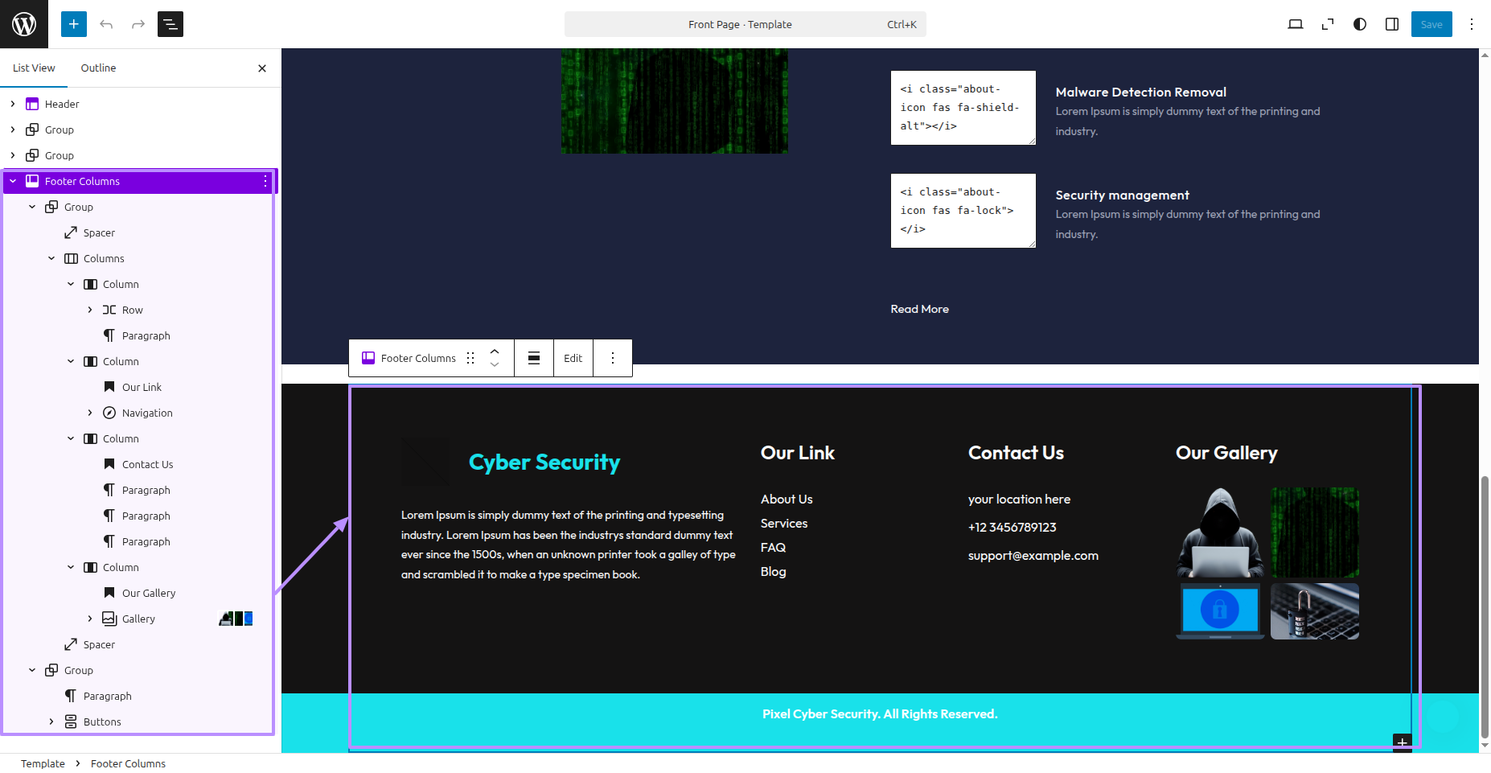Click the Undo arrow icon
The height and width of the screenshot is (773, 1491).
point(106,24)
